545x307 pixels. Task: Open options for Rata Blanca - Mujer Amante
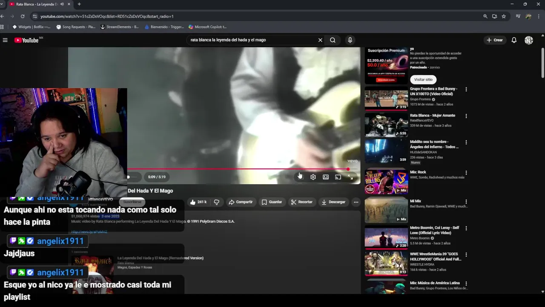[466, 116]
